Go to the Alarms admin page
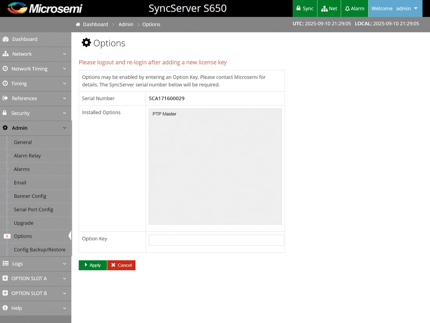The image size is (430, 323). pyautogui.click(x=21, y=169)
